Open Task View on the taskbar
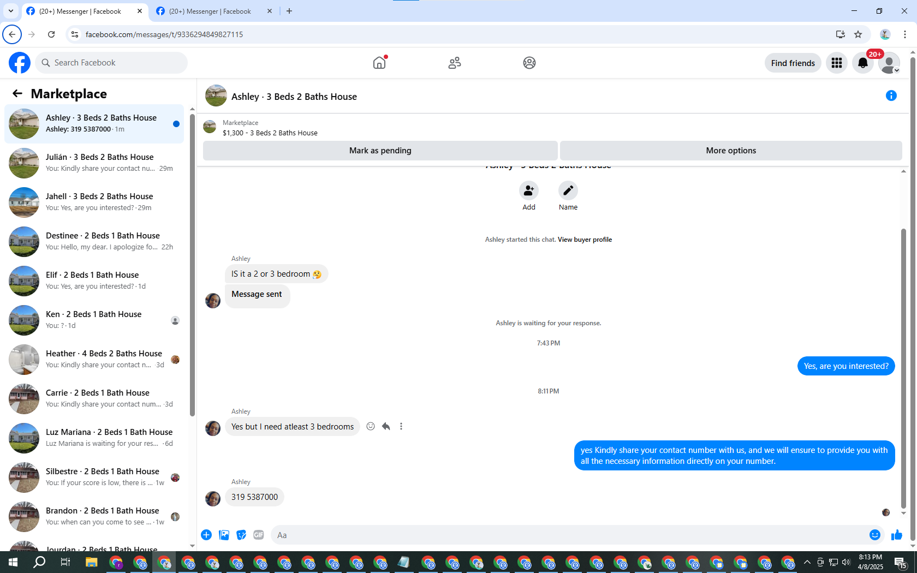Screen dimensions: 917x573 coord(65,562)
